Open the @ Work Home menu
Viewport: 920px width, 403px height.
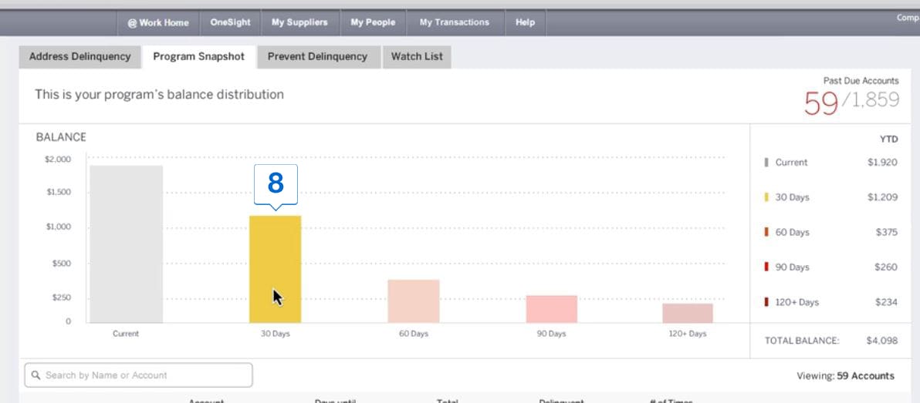click(x=158, y=22)
